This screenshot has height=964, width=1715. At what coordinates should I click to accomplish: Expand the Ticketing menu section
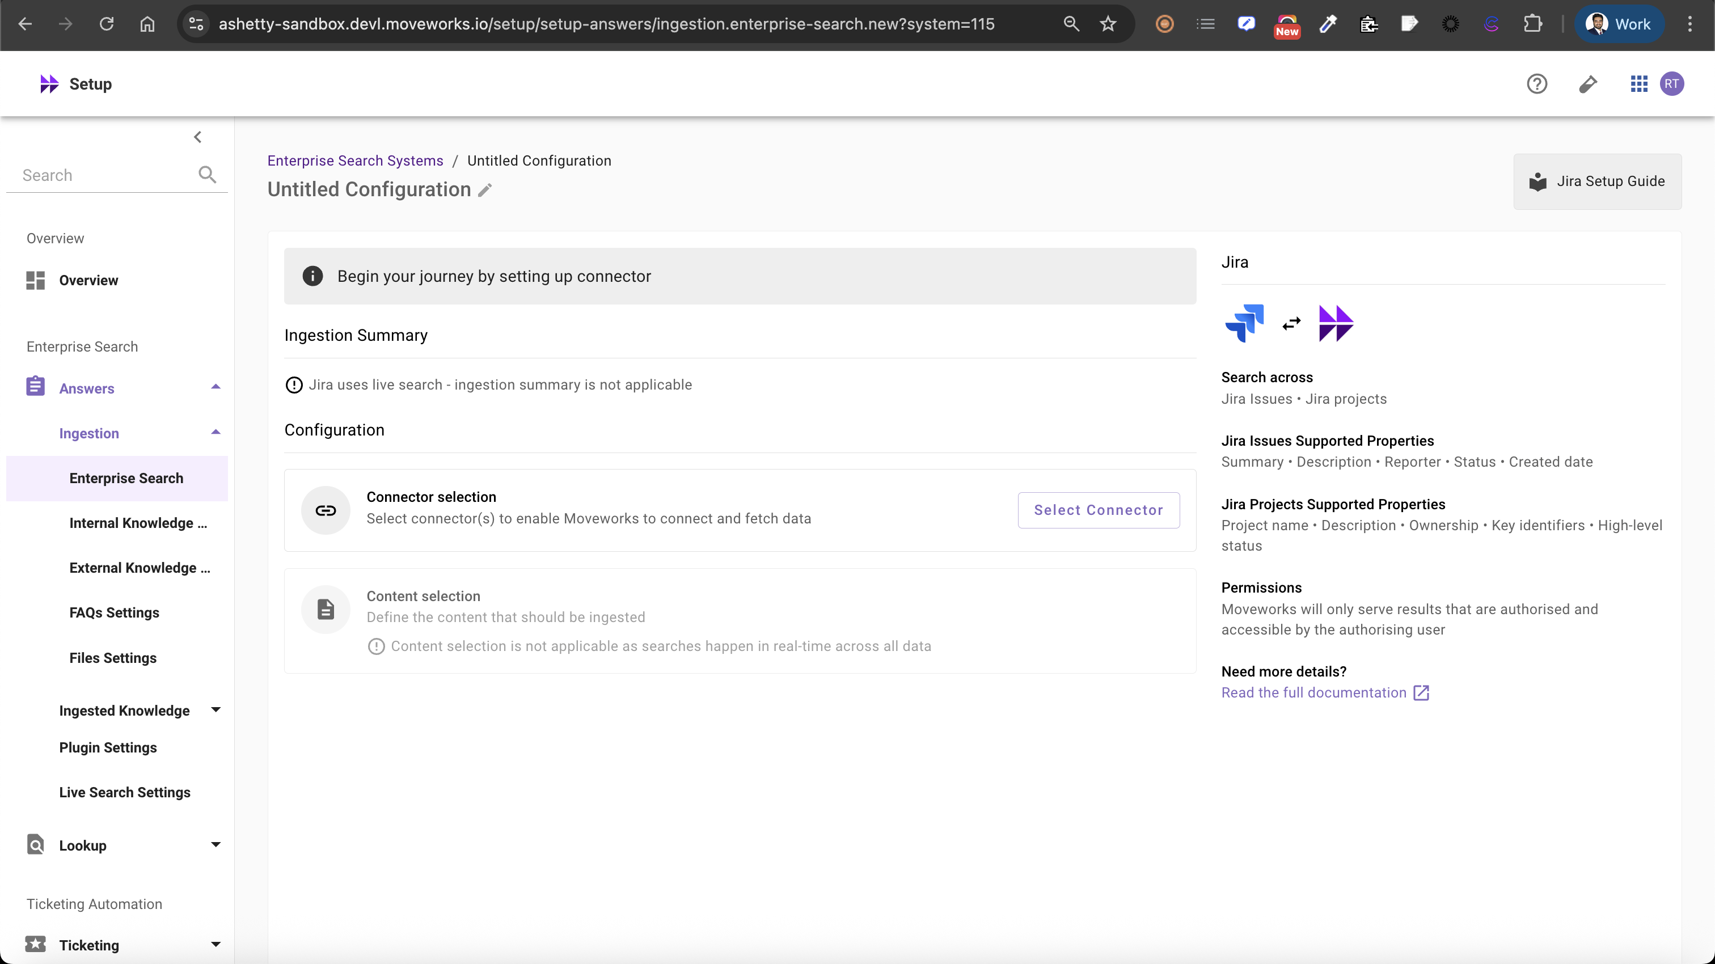pyautogui.click(x=216, y=945)
